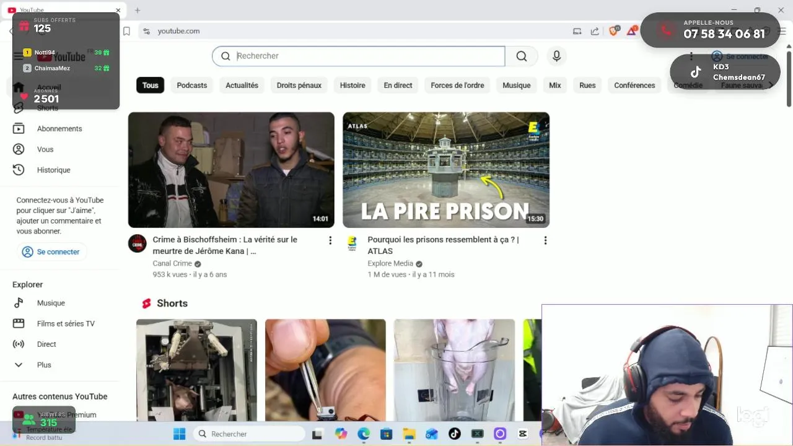793x446 pixels.
Task: Select the Podcasts chip
Action: tap(192, 85)
